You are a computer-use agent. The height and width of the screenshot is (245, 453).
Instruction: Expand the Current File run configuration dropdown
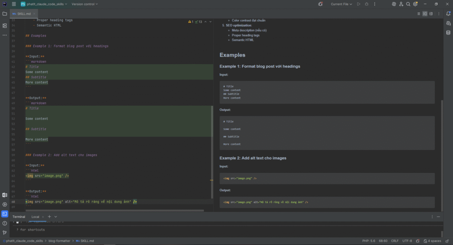click(342, 4)
